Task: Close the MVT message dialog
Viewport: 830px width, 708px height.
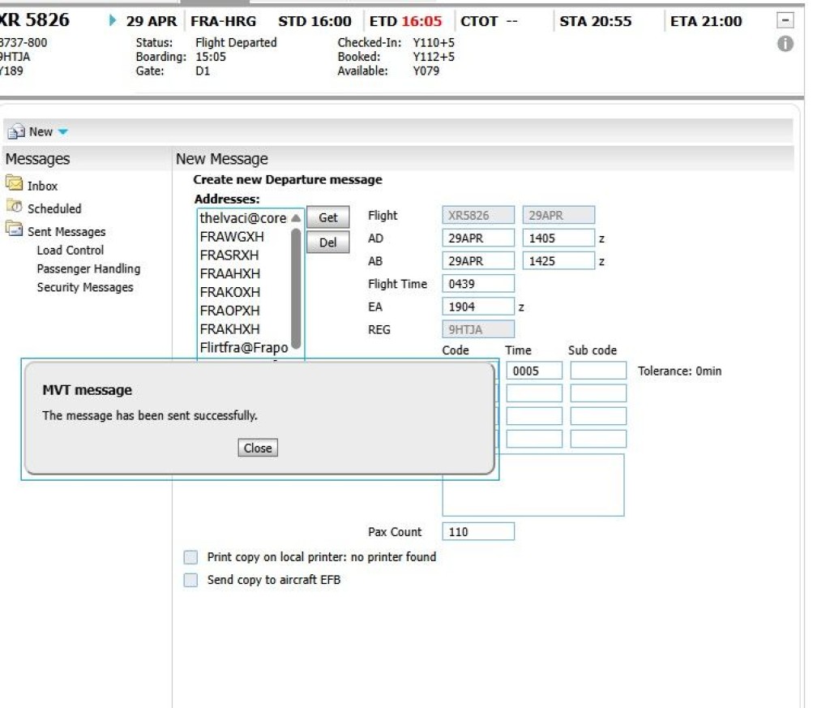Action: [x=258, y=448]
